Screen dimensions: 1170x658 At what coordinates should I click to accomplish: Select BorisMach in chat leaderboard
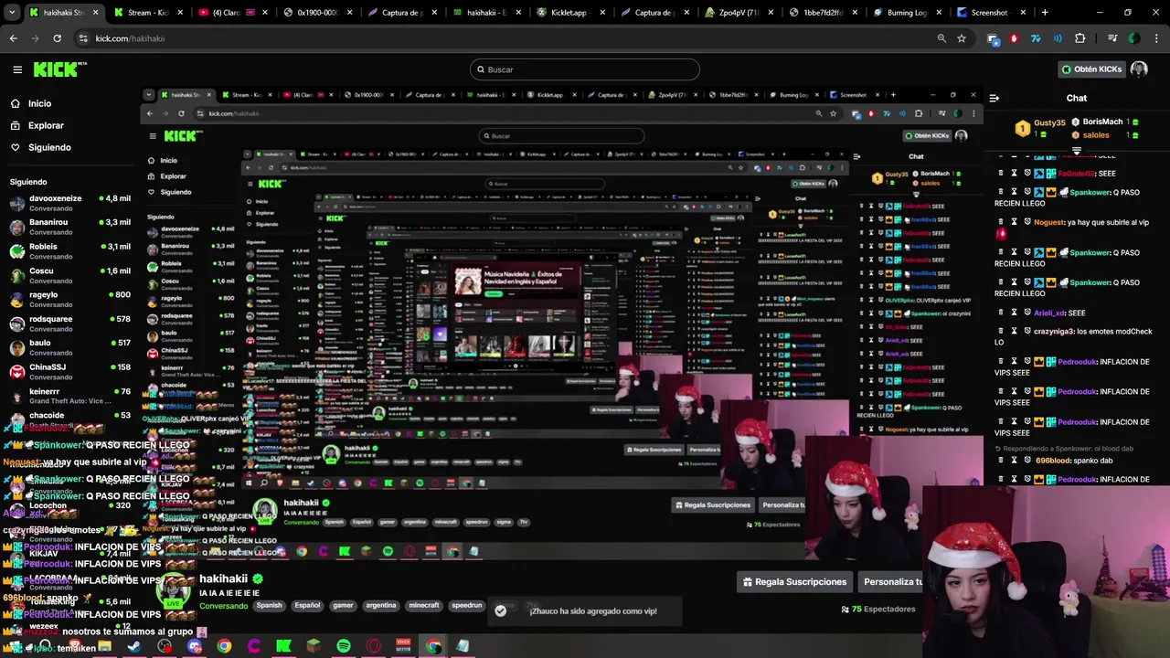pos(1102,122)
